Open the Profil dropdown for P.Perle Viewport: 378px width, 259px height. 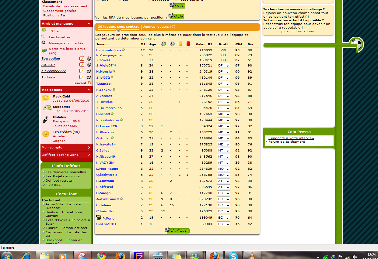pos(223,217)
